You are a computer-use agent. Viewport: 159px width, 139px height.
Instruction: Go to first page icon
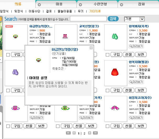coord(68,133)
